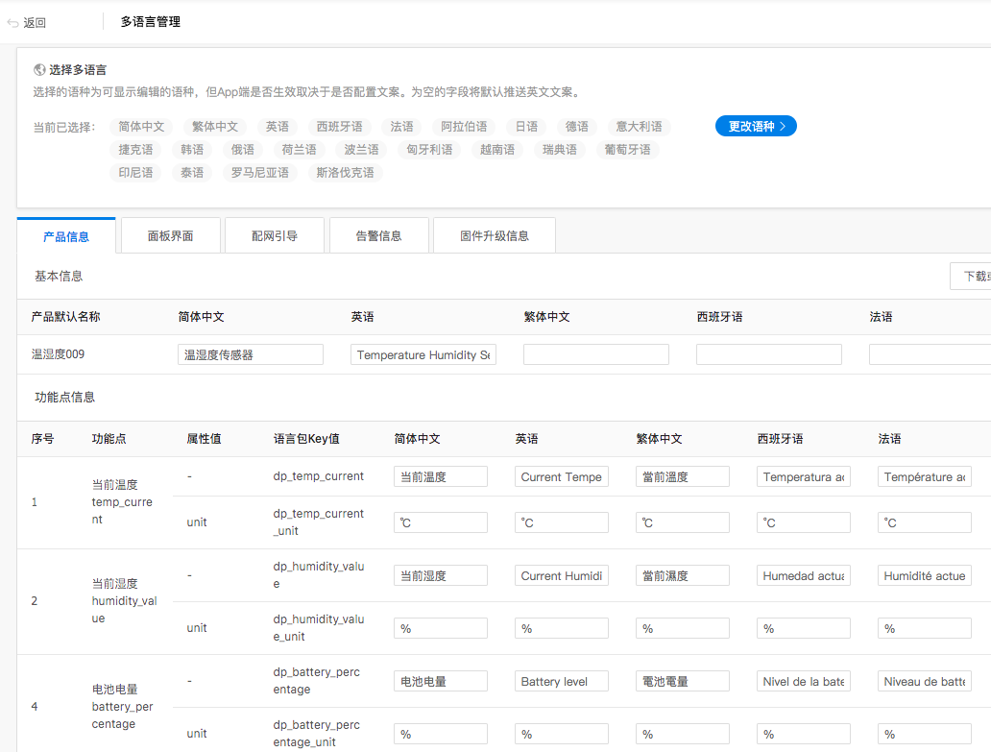Toggle the 越南语 language tag
This screenshot has height=752, width=991.
point(496,149)
